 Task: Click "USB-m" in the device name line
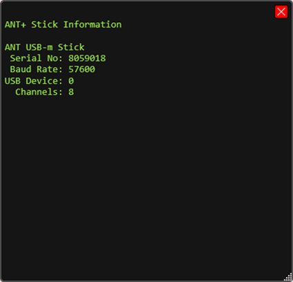39,47
